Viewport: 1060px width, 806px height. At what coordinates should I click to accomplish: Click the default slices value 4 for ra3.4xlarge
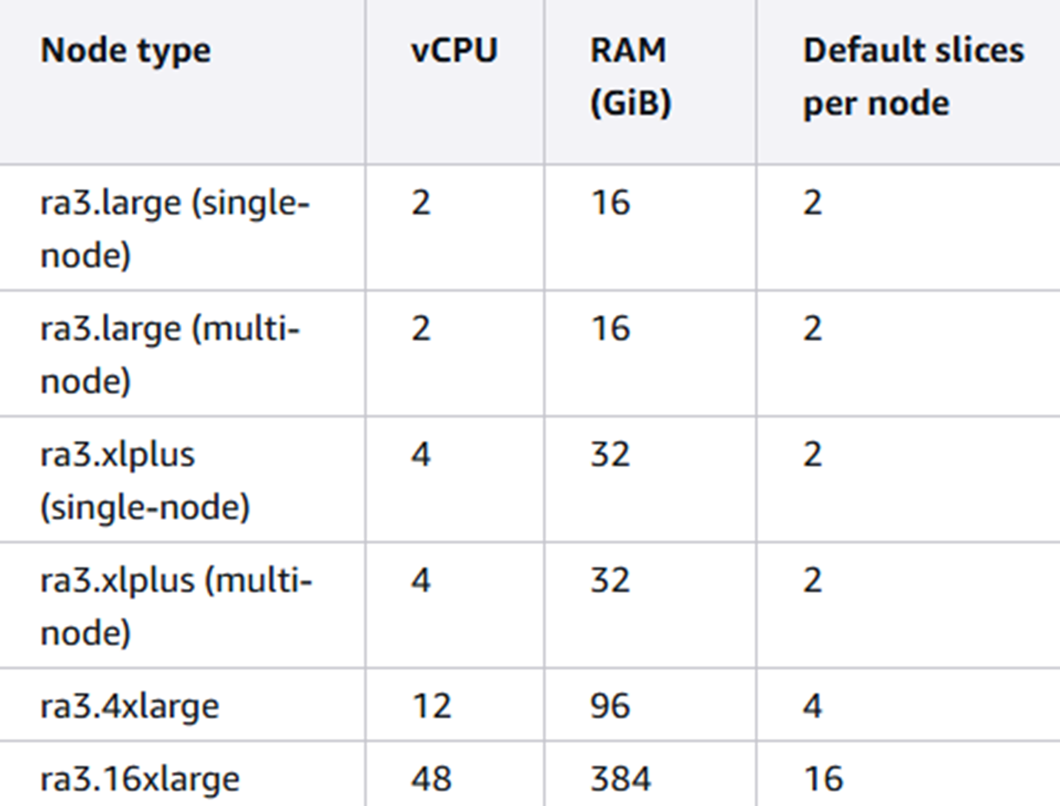(x=813, y=707)
